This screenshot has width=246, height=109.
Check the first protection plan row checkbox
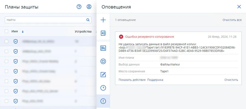click(x=7, y=42)
